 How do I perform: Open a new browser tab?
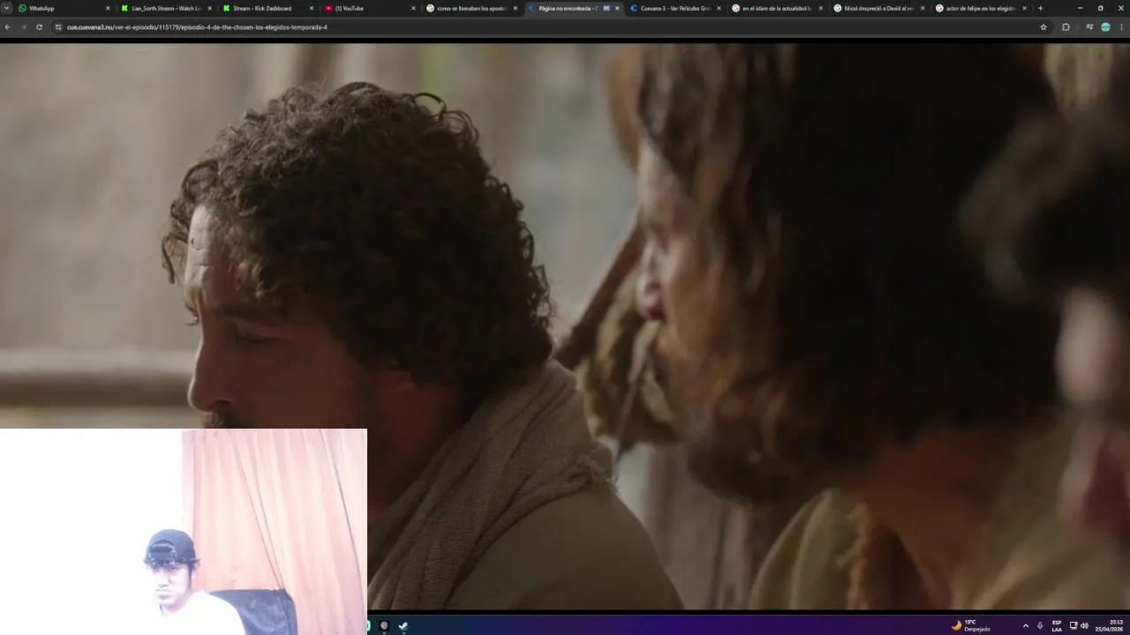[x=1040, y=8]
